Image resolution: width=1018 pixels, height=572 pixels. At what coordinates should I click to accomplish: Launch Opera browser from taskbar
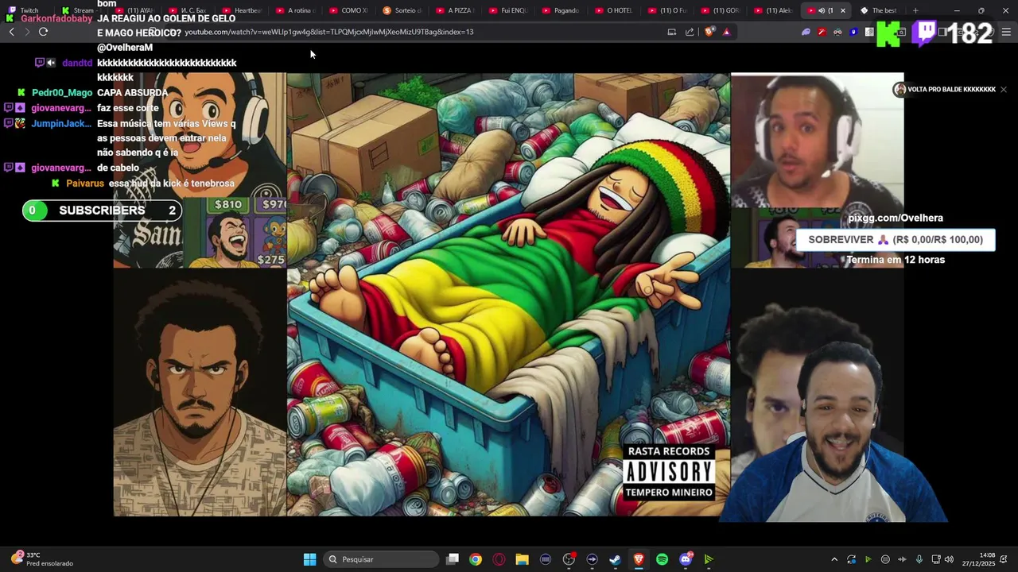[499, 559]
